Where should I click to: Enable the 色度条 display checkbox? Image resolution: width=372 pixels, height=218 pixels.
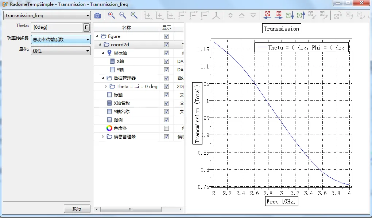coord(166,128)
